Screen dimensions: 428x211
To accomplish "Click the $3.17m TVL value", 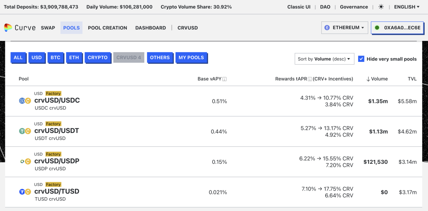I will tap(408, 192).
